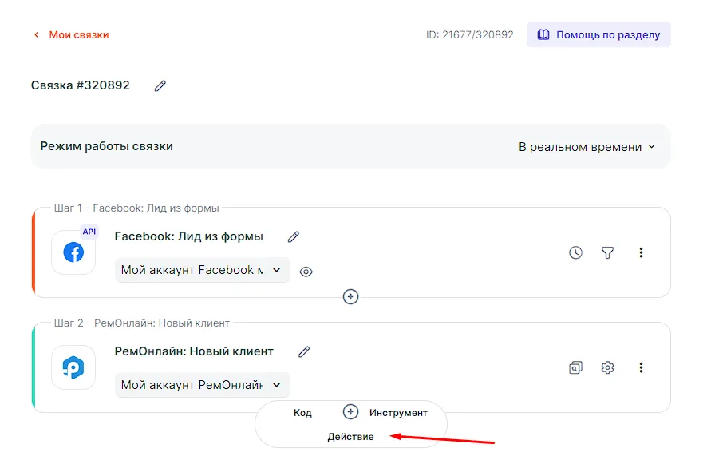Click the pencil next to РемОнлайн: Новый клиент
Image resolution: width=707 pixels, height=472 pixels.
(x=304, y=351)
